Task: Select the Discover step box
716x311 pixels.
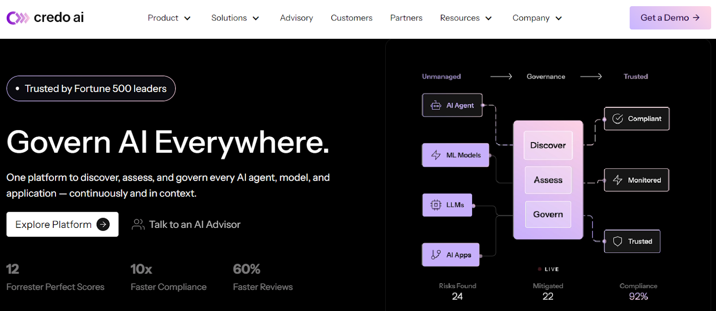Action: pos(548,145)
